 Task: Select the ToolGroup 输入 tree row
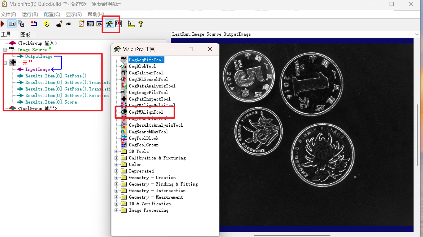pyautogui.click(x=37, y=43)
